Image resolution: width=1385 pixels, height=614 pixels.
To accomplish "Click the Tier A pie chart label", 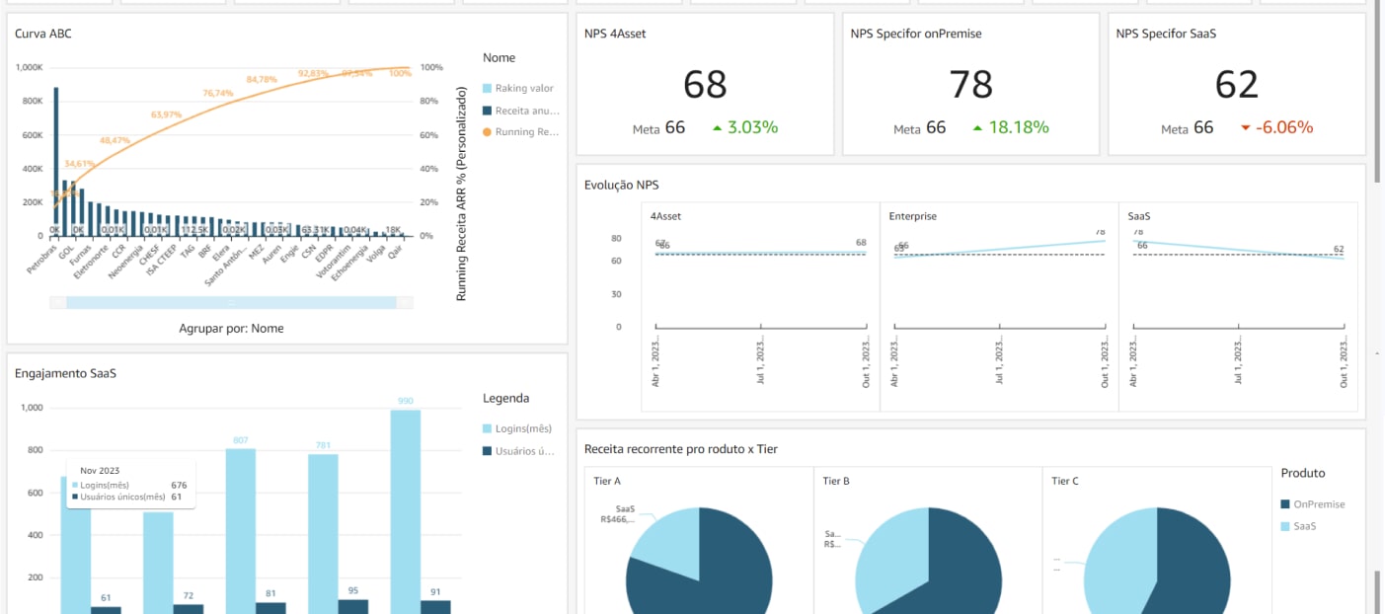I will point(607,481).
